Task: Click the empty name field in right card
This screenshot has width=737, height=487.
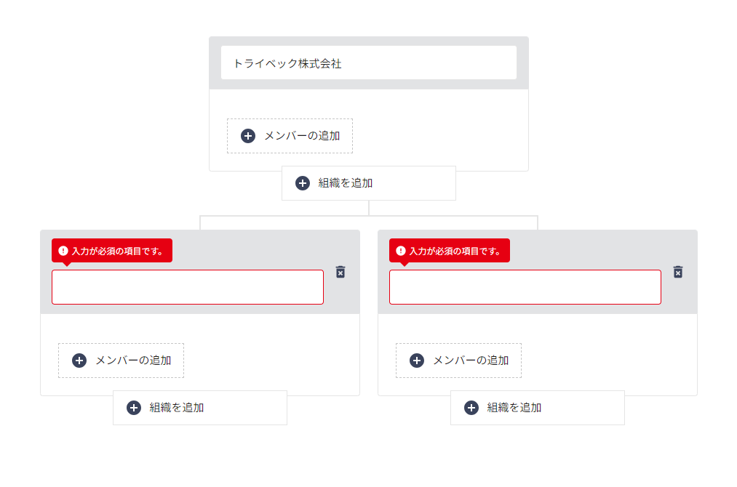Action: 525,287
